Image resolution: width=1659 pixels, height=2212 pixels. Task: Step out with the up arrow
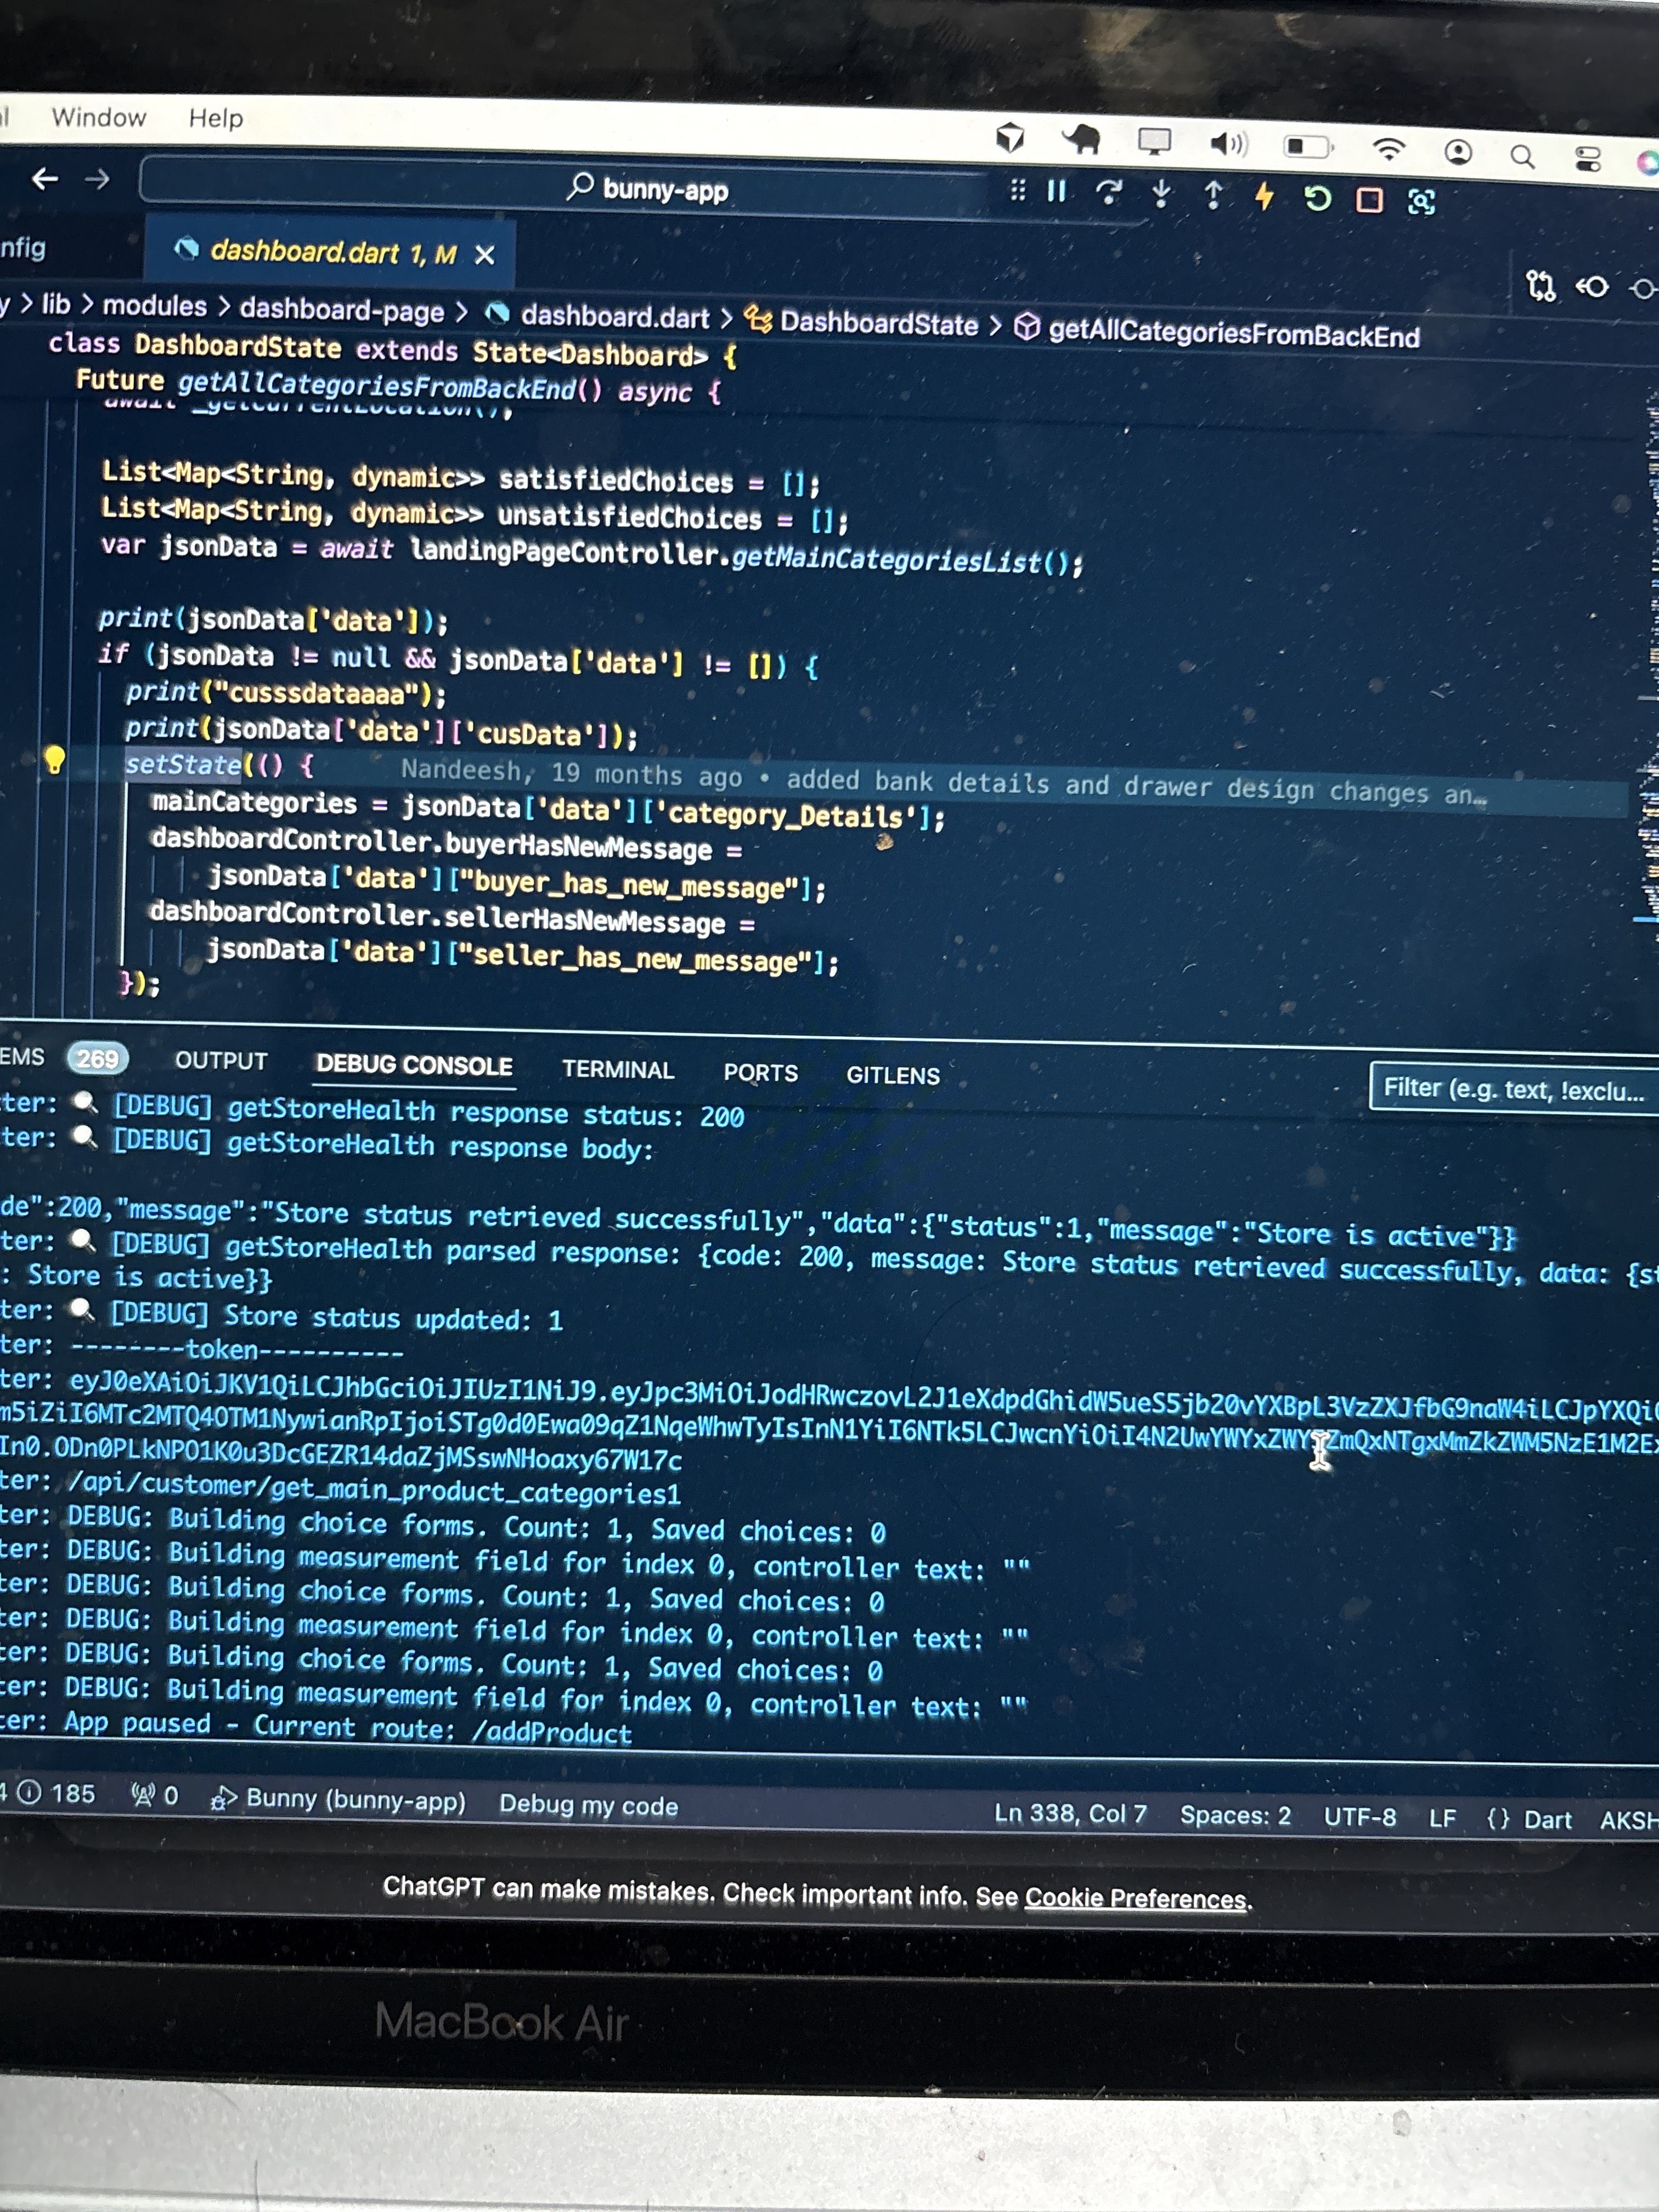click(x=1212, y=195)
